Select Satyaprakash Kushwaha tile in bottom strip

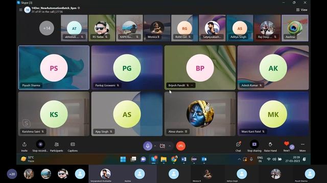(x=106, y=174)
